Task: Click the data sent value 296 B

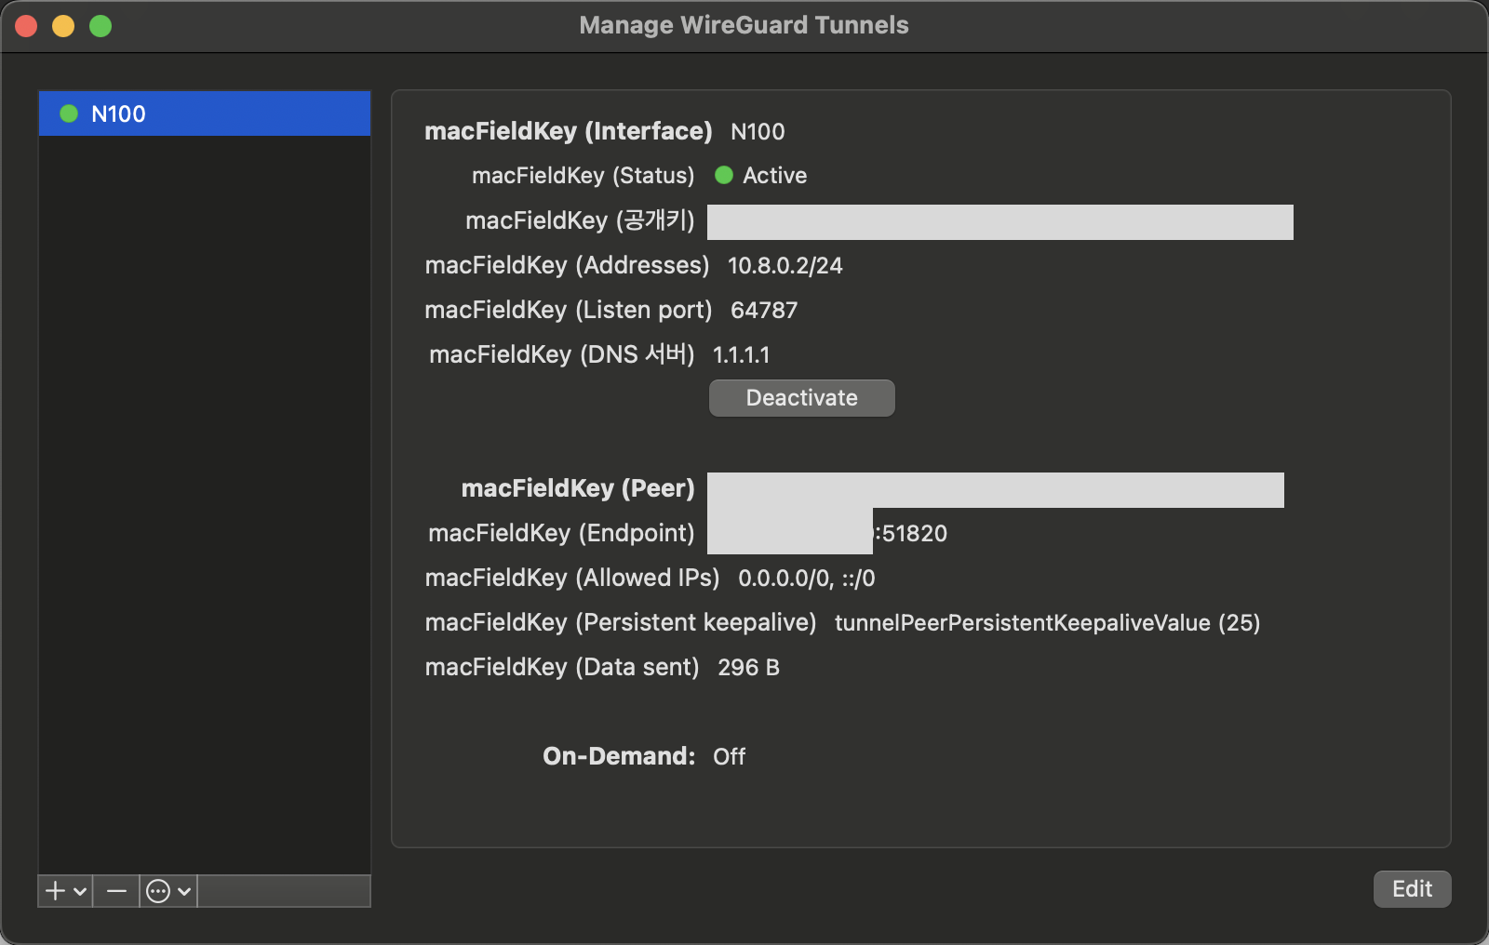Action: [749, 668]
